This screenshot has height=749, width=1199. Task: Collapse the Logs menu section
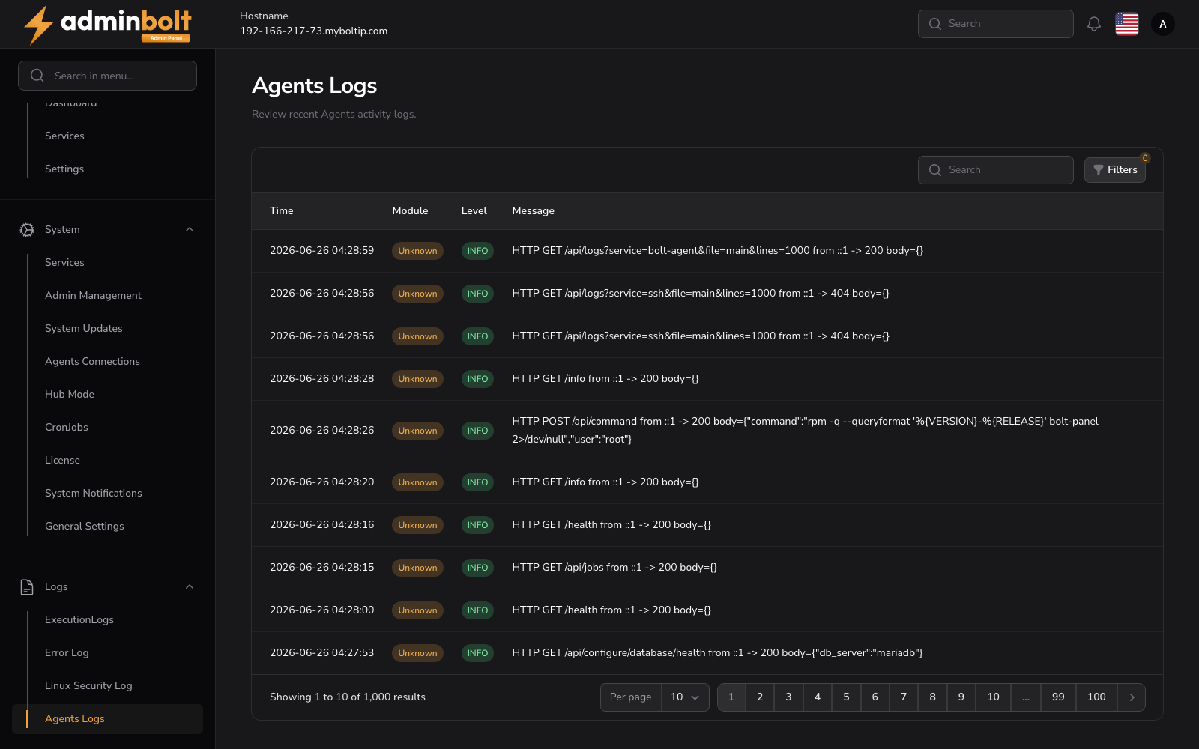click(190, 587)
